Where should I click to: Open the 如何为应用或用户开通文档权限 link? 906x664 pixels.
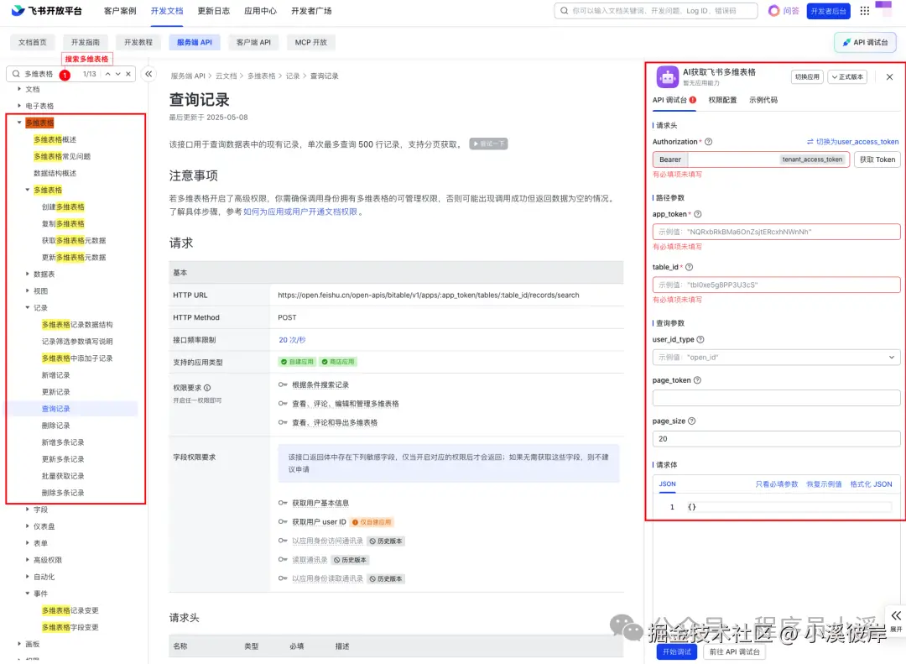pos(299,212)
